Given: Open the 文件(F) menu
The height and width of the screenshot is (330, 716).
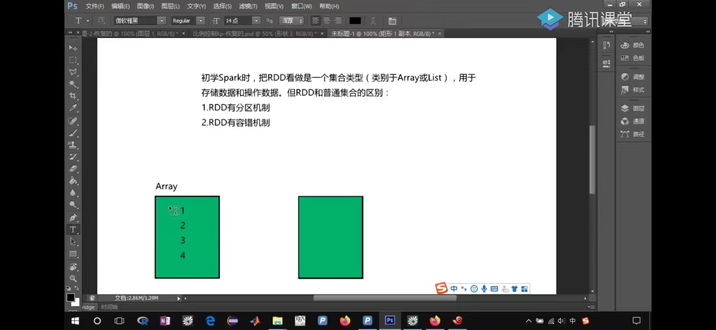Looking at the screenshot, I should coord(95,6).
